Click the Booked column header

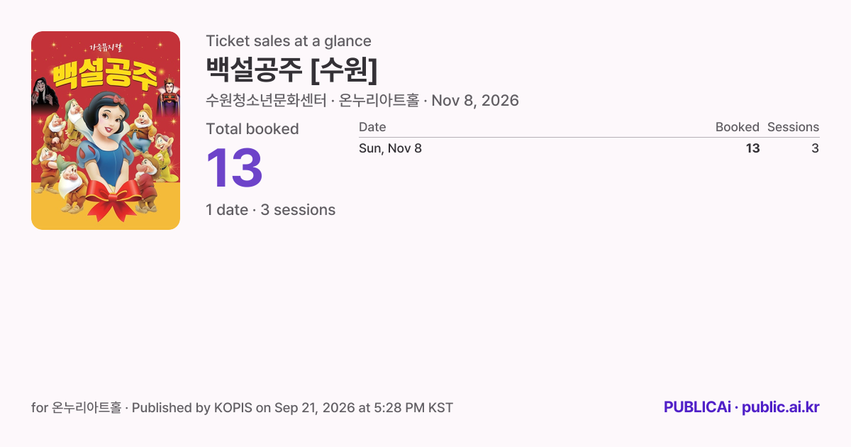[x=738, y=127]
